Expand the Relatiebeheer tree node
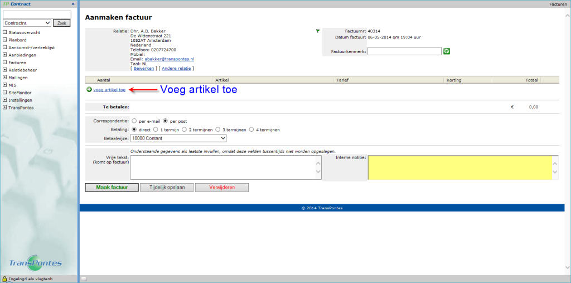 click(x=5, y=70)
